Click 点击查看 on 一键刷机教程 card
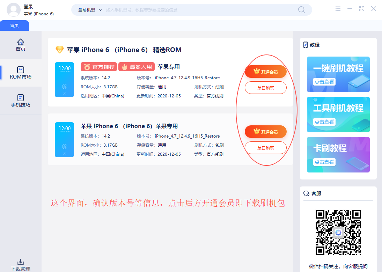 [324, 82]
